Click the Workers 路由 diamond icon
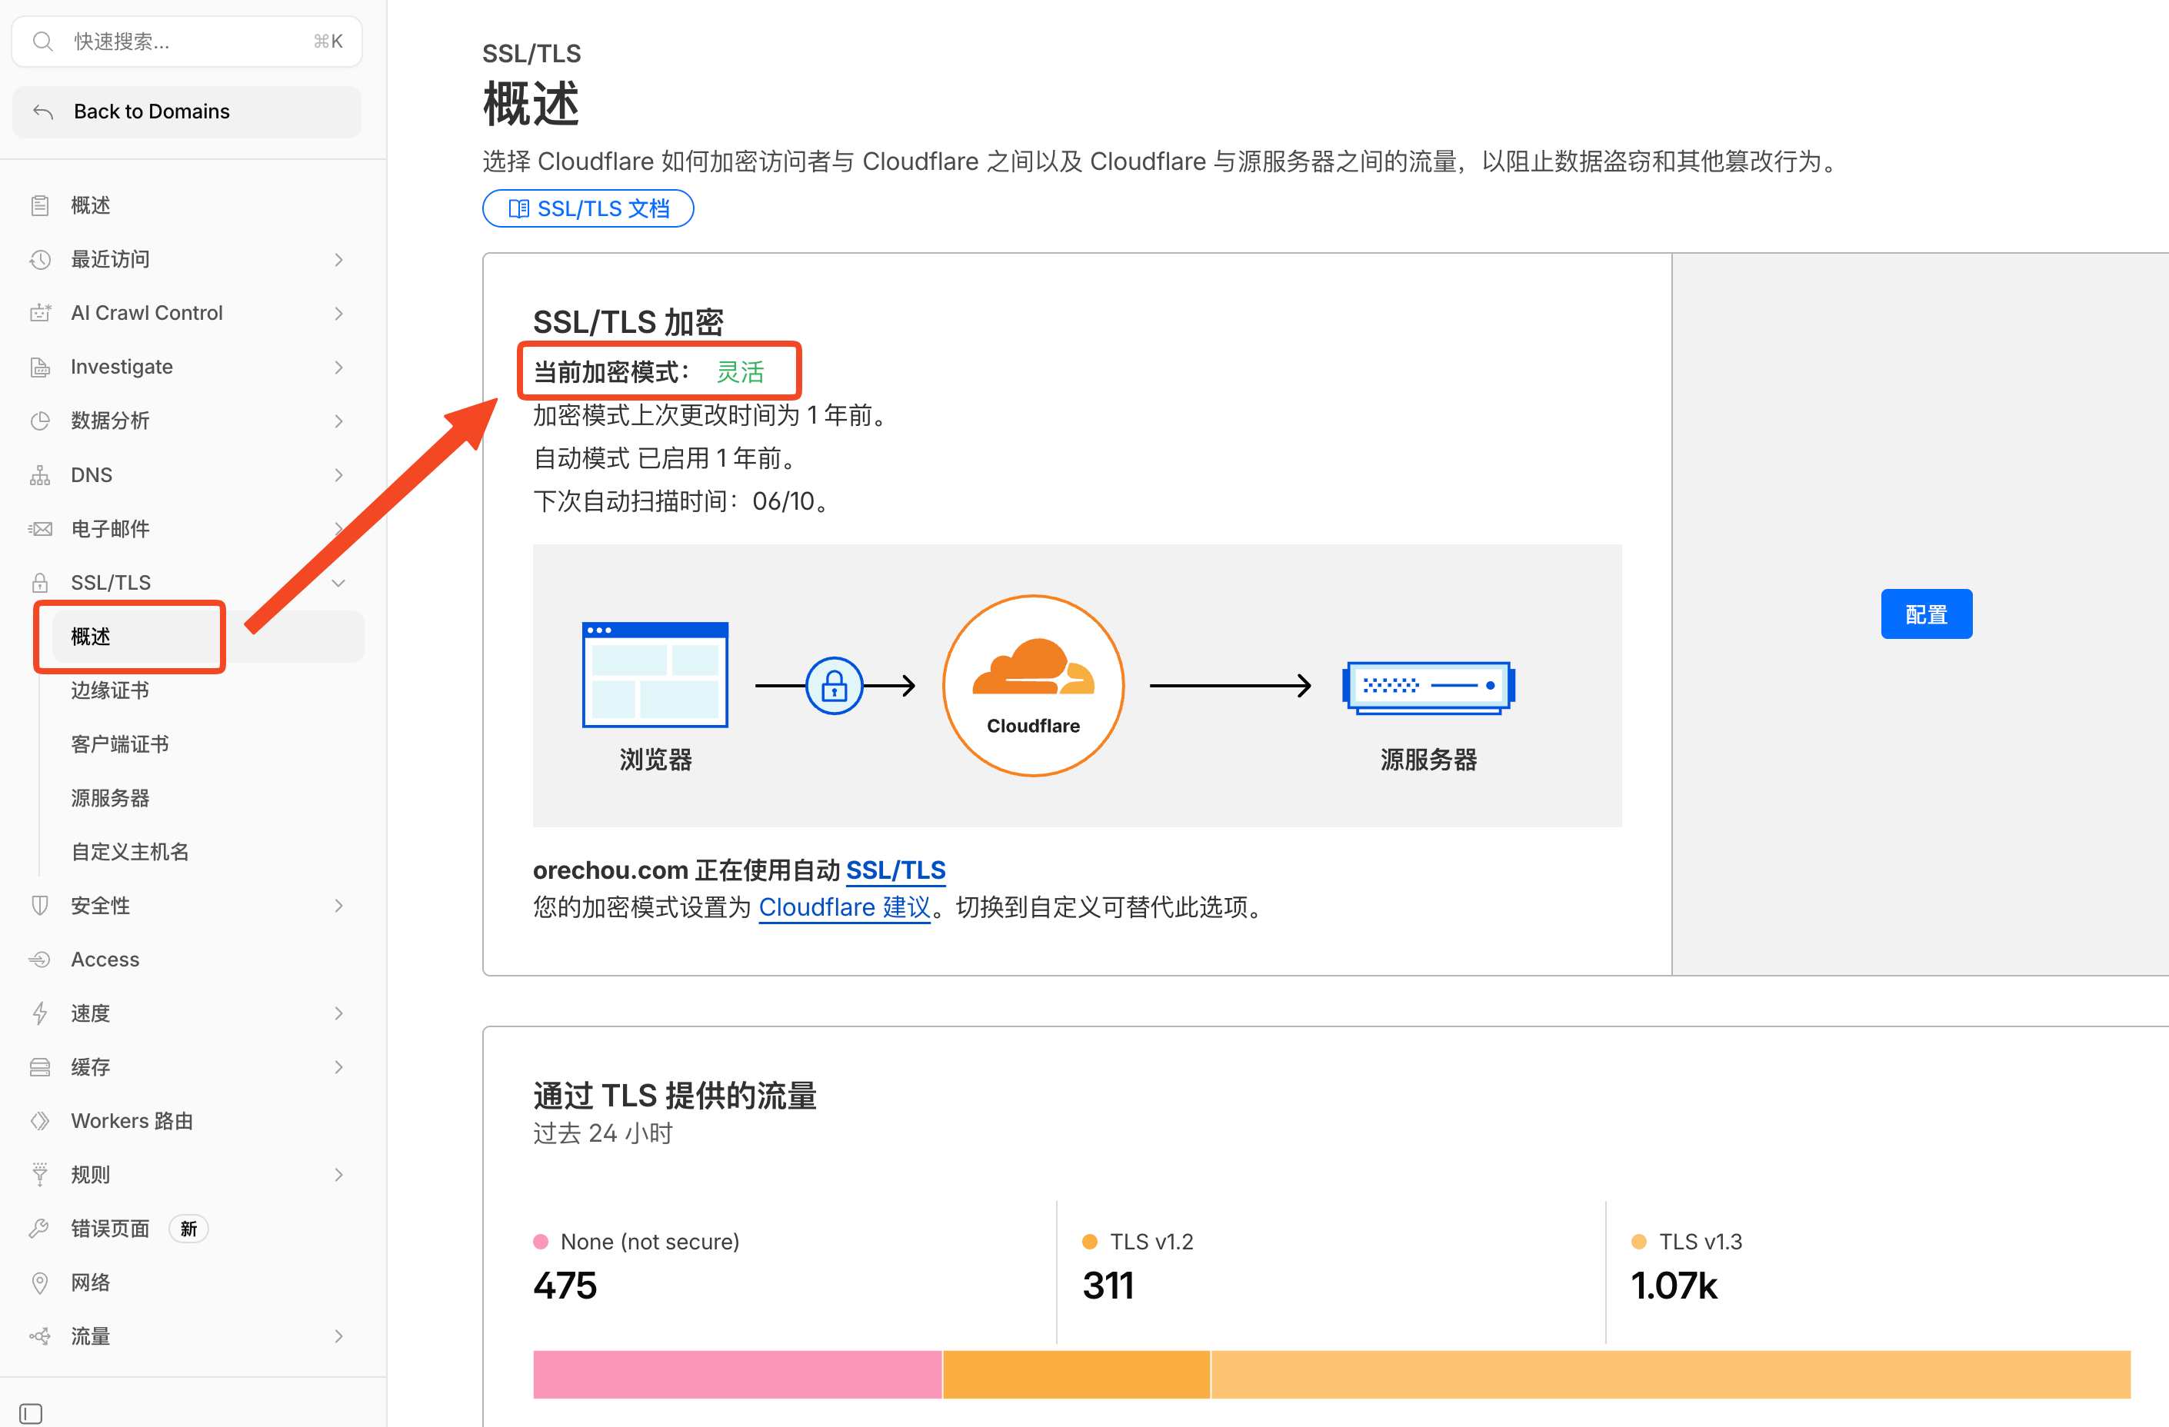2169x1427 pixels. (40, 1121)
